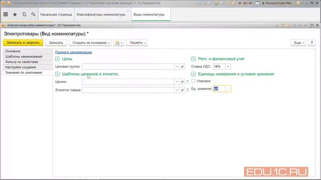Viewport: 321px width, 180px height.
Task: Open the Ценовая группа linked item icon
Action: point(182,66)
